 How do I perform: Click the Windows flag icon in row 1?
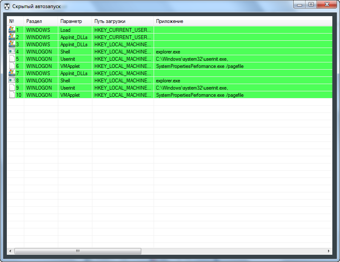[x=12, y=30]
